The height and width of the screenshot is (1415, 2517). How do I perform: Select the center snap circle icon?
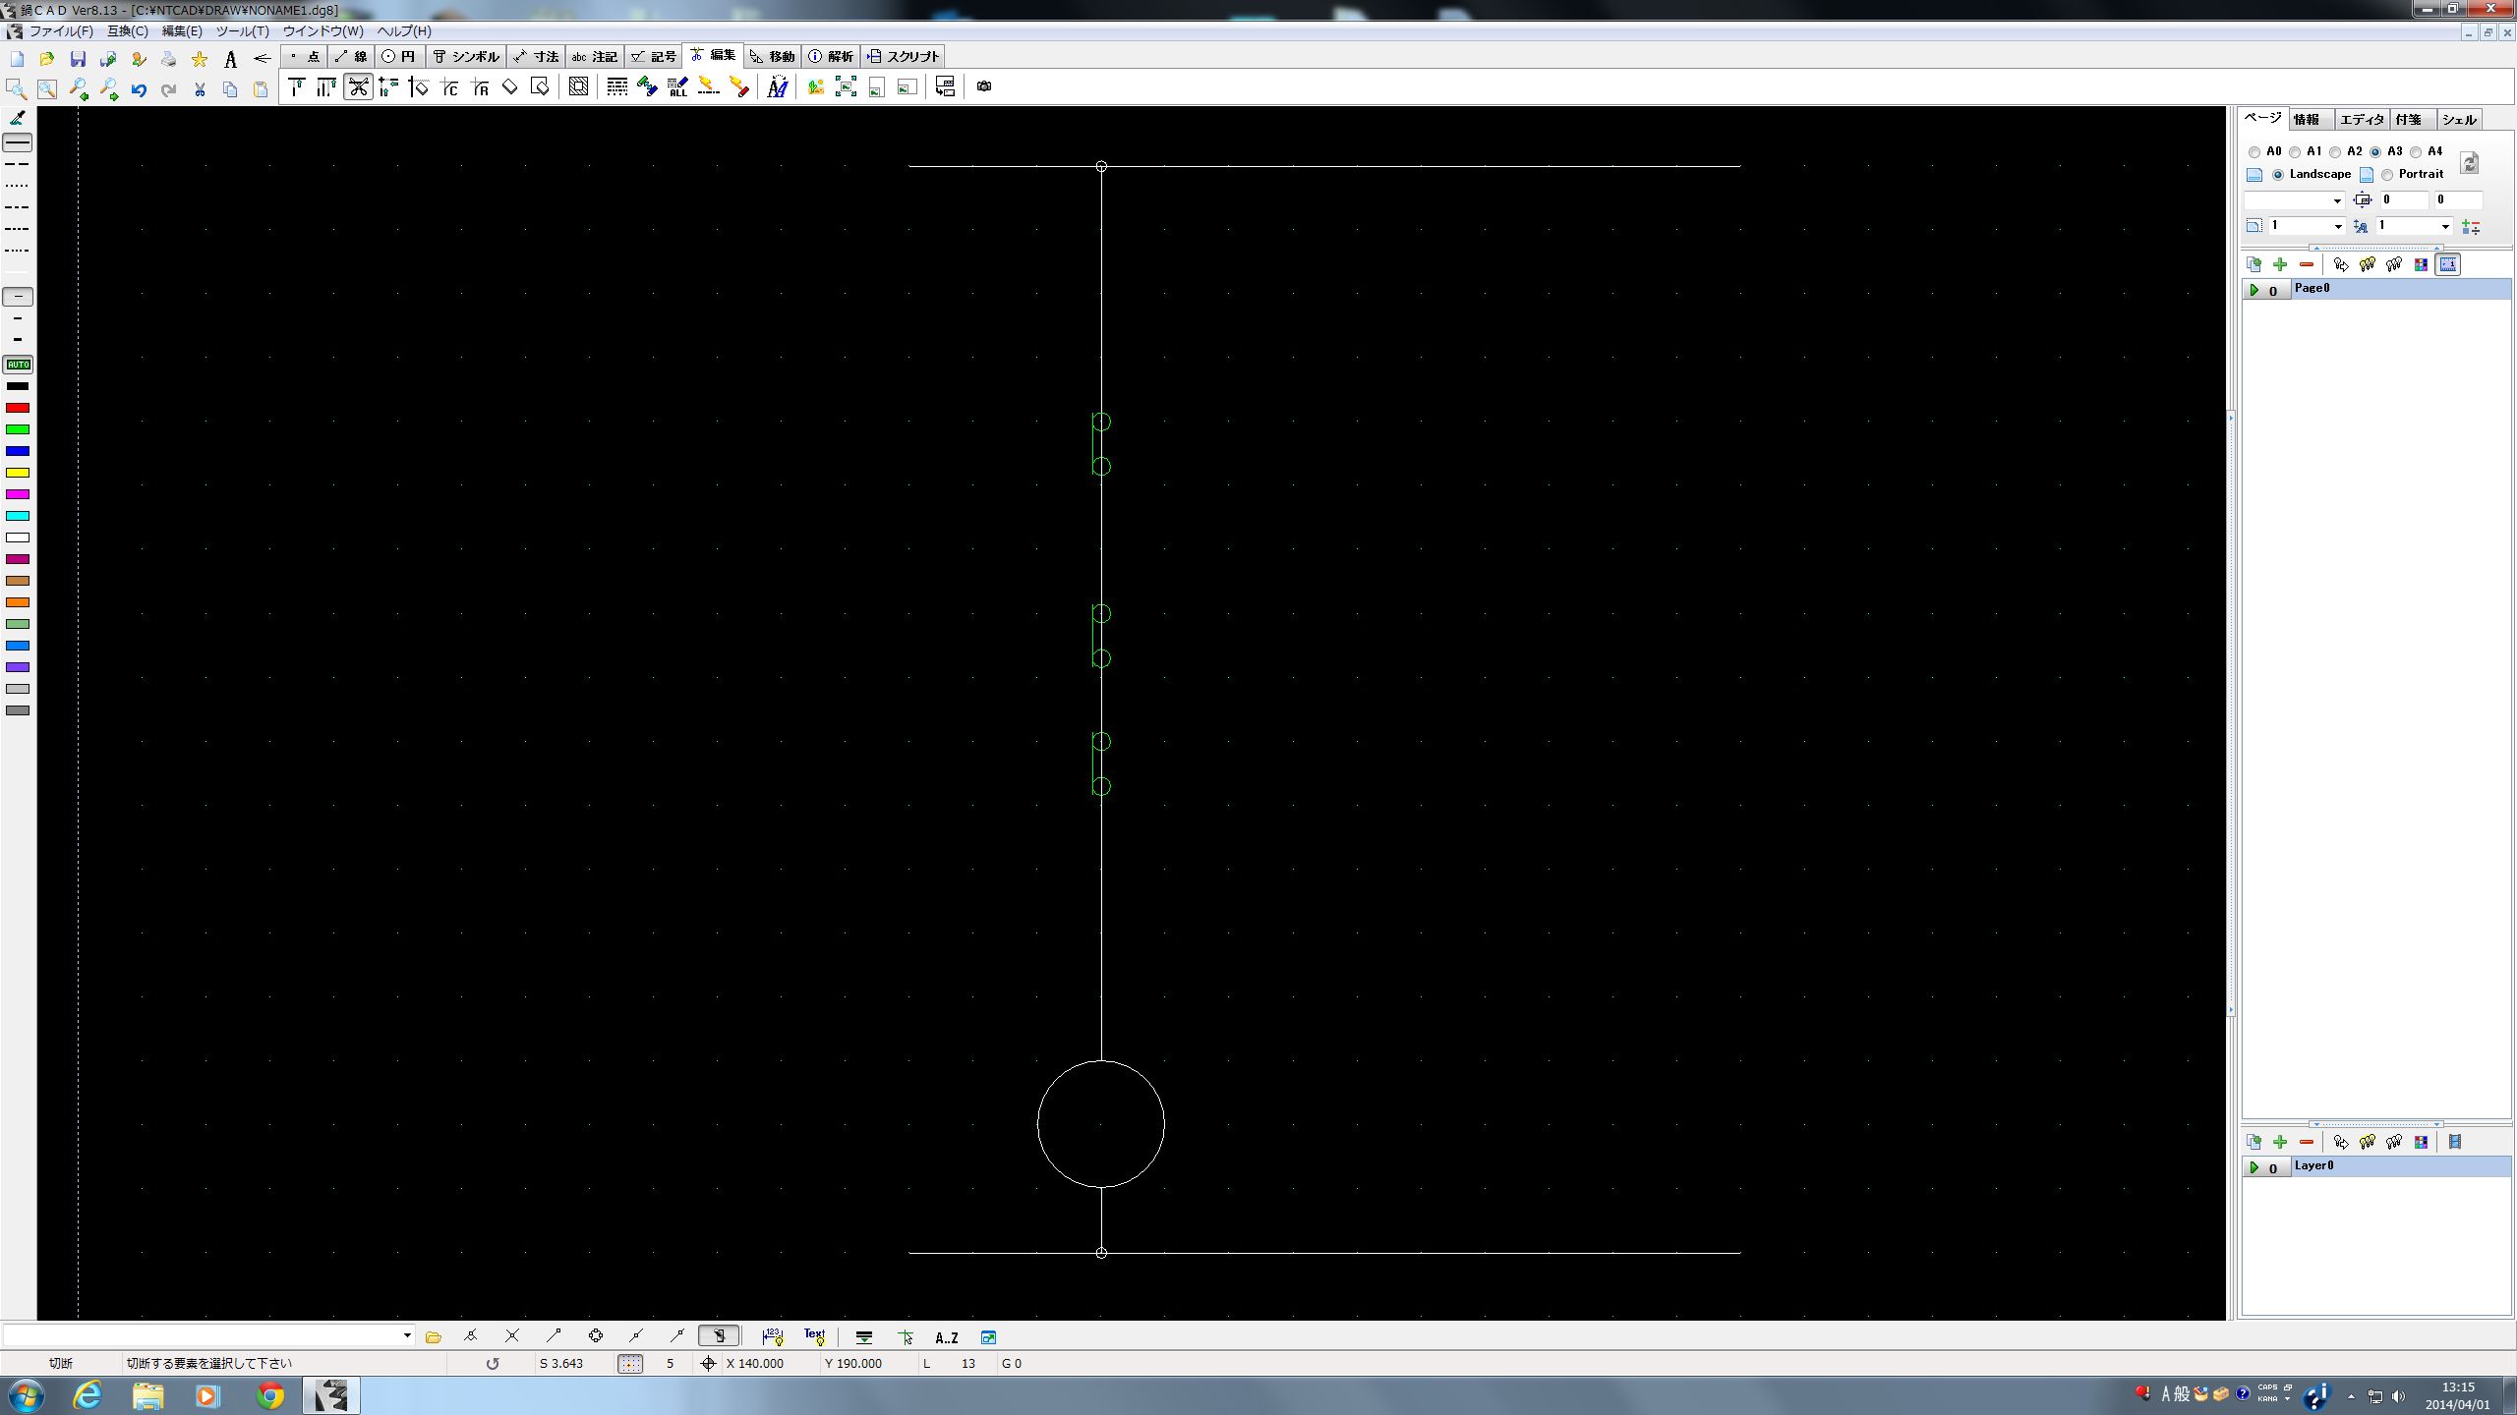click(x=595, y=1336)
